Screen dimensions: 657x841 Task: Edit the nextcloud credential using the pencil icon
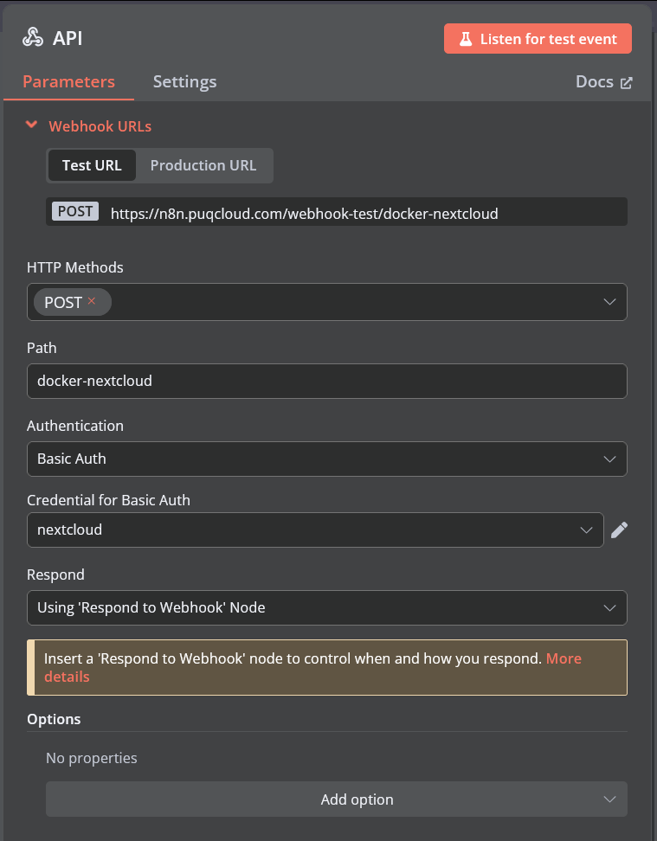click(620, 530)
